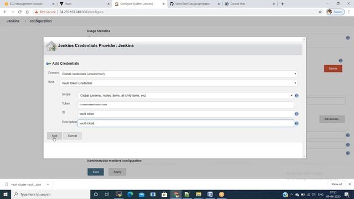Open Task View on the taskbar

click(107, 194)
